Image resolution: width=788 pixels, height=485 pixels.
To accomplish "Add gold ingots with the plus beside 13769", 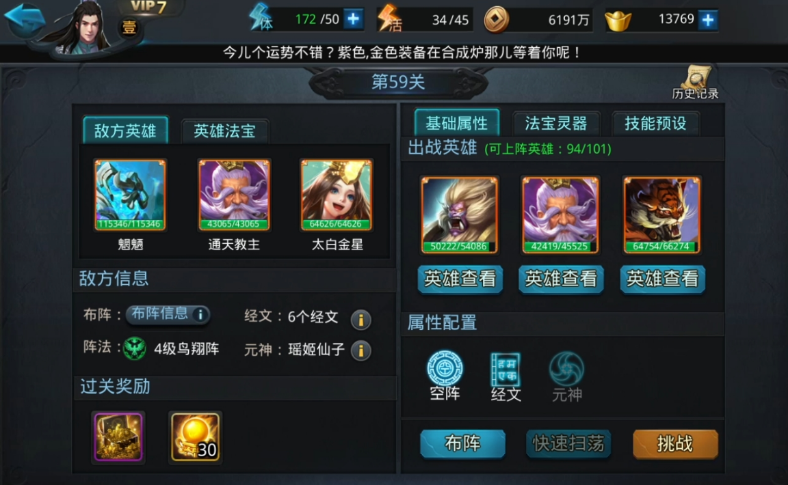I will [x=708, y=20].
